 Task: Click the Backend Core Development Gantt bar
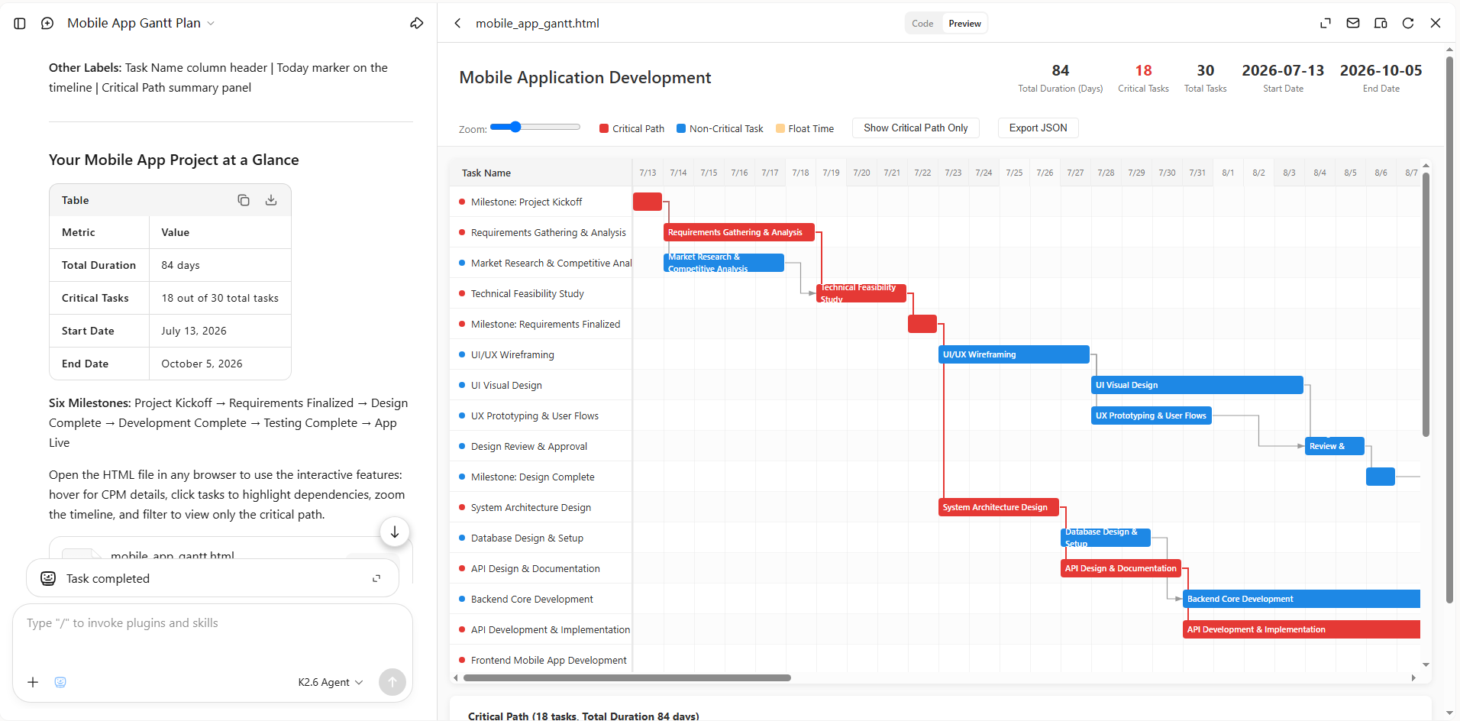point(1301,599)
